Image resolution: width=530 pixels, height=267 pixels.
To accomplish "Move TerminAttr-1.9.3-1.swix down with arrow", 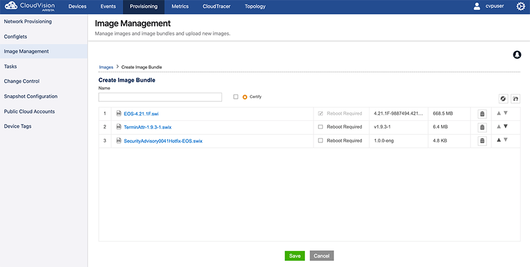I will pos(505,126).
